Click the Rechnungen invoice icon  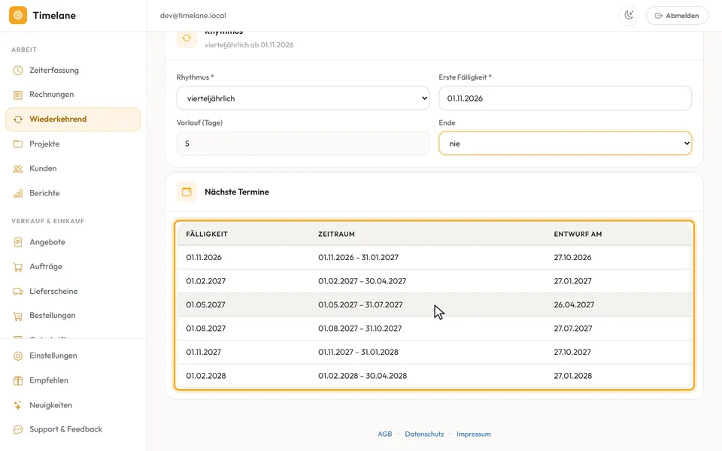click(18, 95)
